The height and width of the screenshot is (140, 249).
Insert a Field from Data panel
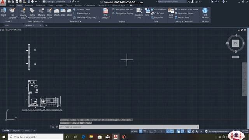coord(147,12)
